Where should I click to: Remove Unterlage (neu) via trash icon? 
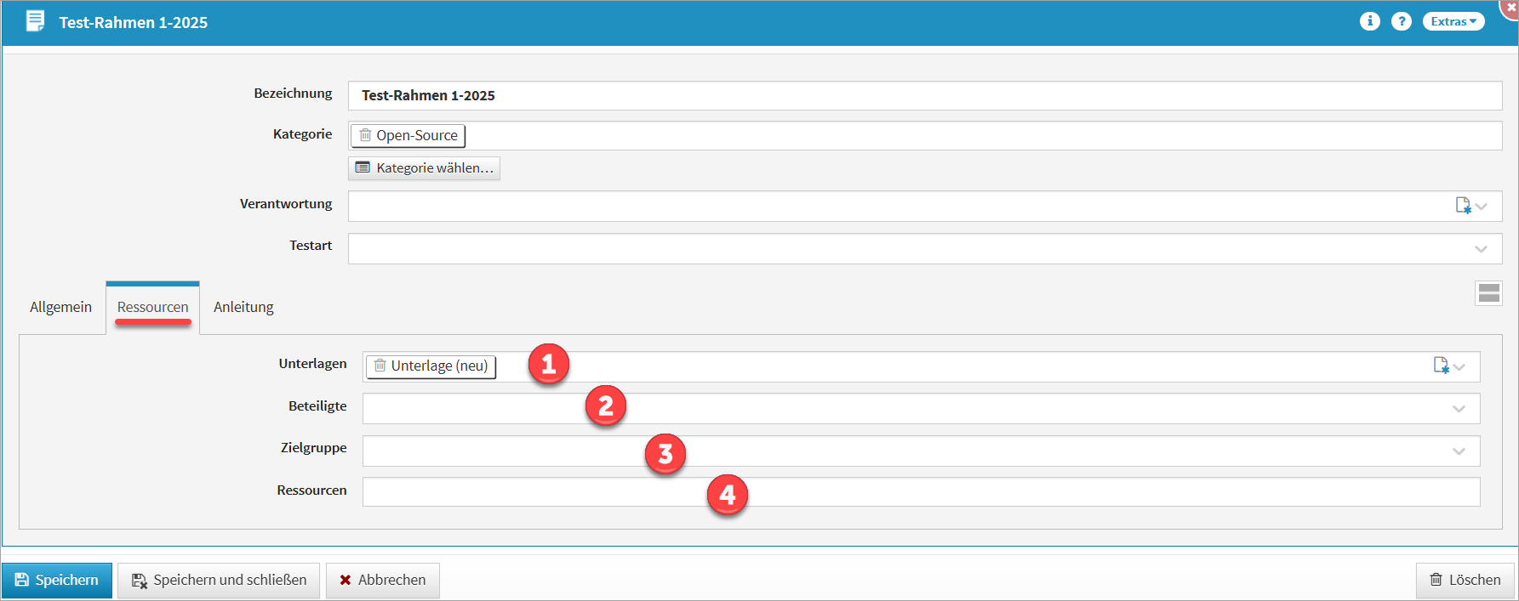tap(380, 366)
